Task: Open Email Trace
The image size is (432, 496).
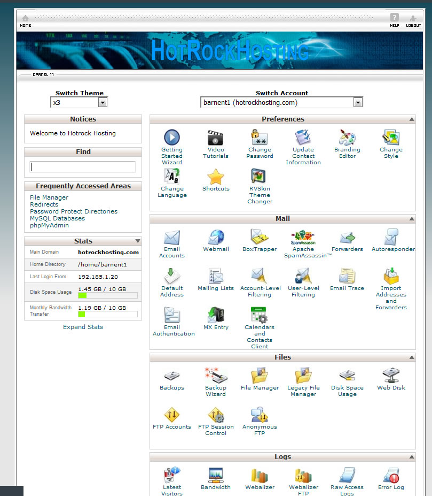Action: pyautogui.click(x=348, y=276)
